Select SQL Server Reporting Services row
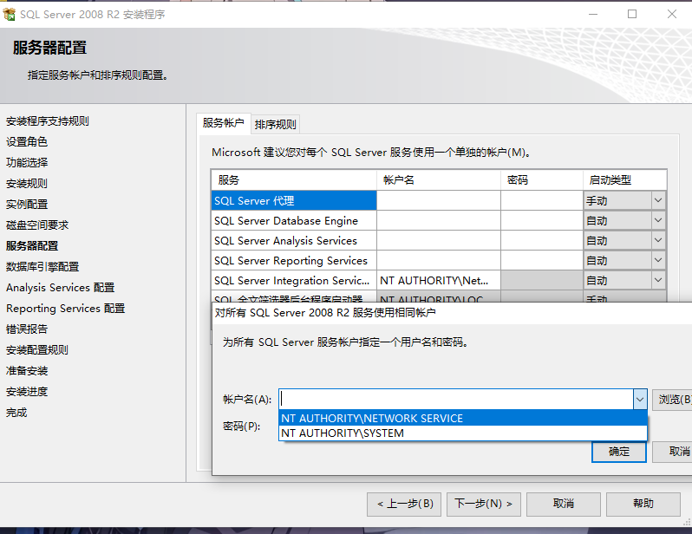The width and height of the screenshot is (692, 534). pos(294,260)
